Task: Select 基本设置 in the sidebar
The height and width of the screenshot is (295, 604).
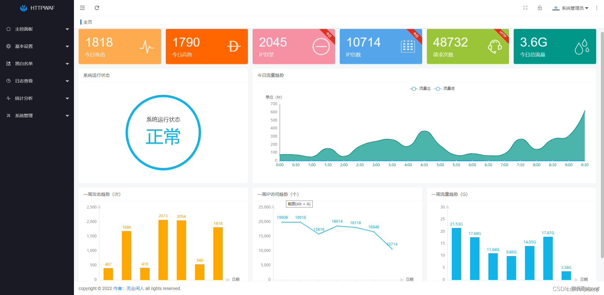Action: pyautogui.click(x=24, y=46)
